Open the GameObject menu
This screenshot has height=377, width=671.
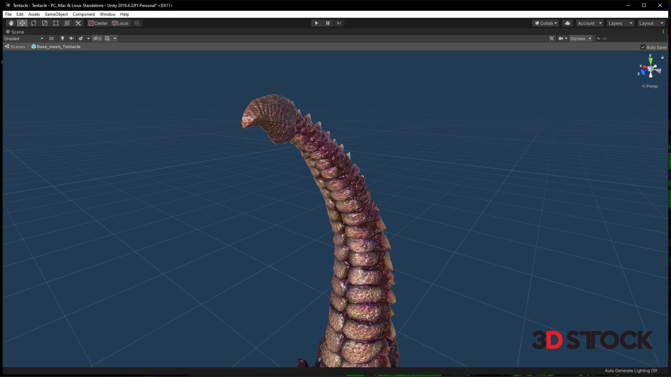click(56, 14)
